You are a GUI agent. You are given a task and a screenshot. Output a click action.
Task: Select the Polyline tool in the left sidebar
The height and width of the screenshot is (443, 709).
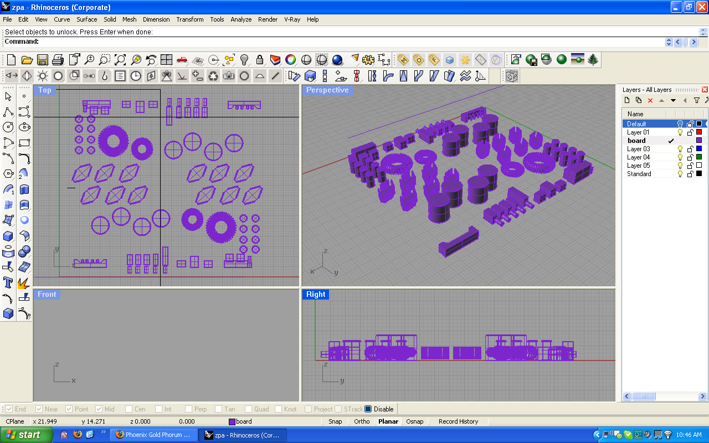point(8,112)
